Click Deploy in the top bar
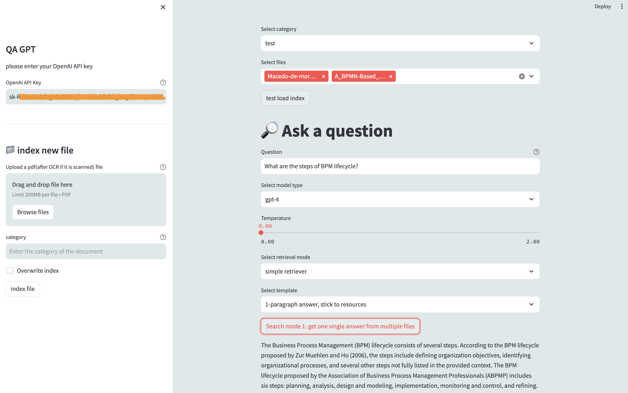The image size is (628, 393). [602, 7]
